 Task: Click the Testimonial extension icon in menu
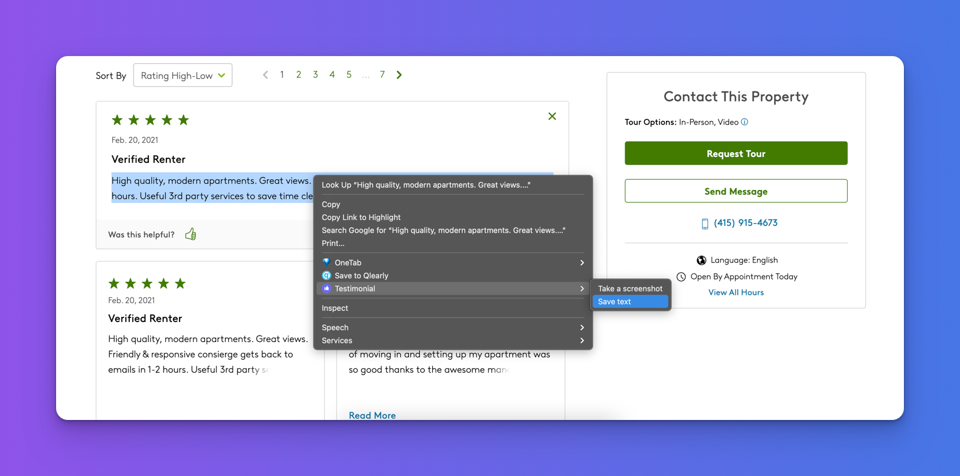326,288
